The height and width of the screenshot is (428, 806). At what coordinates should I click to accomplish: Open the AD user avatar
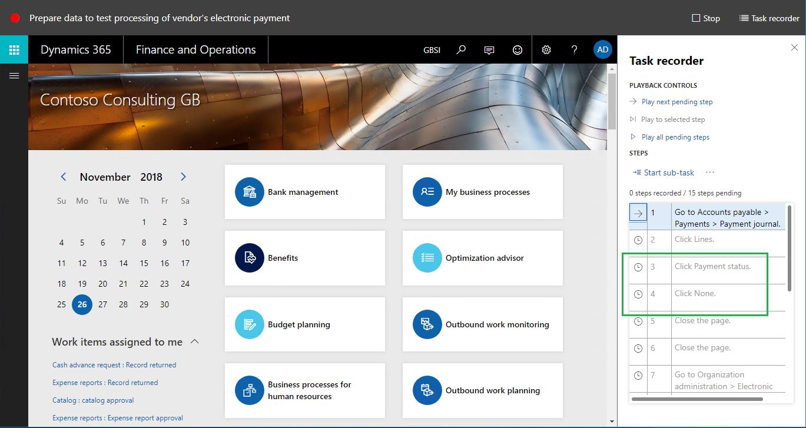603,50
